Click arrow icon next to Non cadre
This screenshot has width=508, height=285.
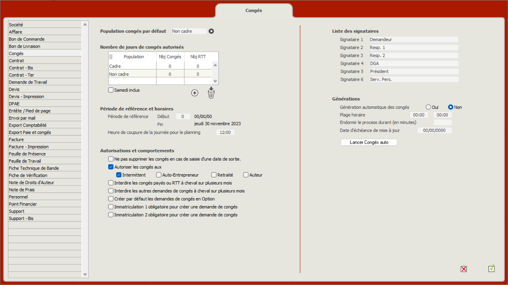211,31
